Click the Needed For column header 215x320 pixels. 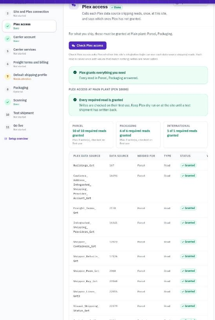point(146,156)
